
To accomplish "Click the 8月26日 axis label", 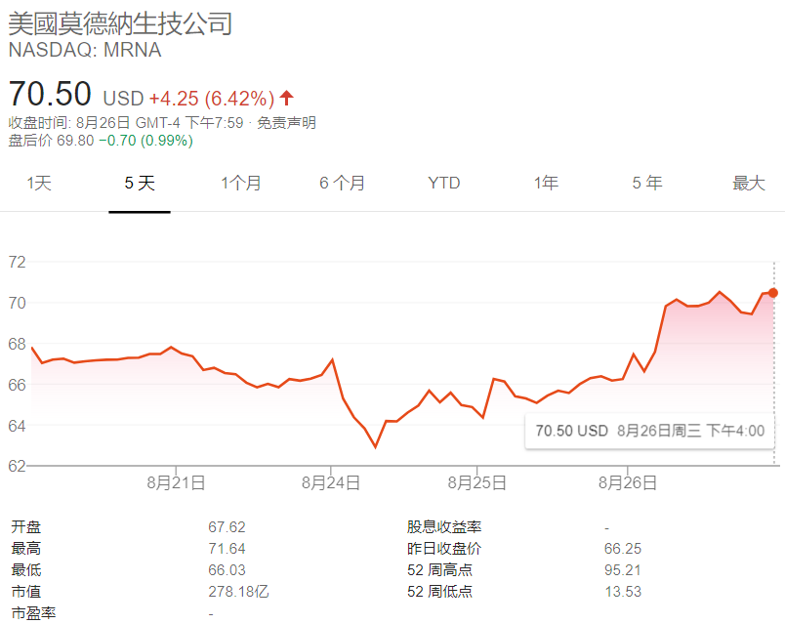I will point(628,482).
